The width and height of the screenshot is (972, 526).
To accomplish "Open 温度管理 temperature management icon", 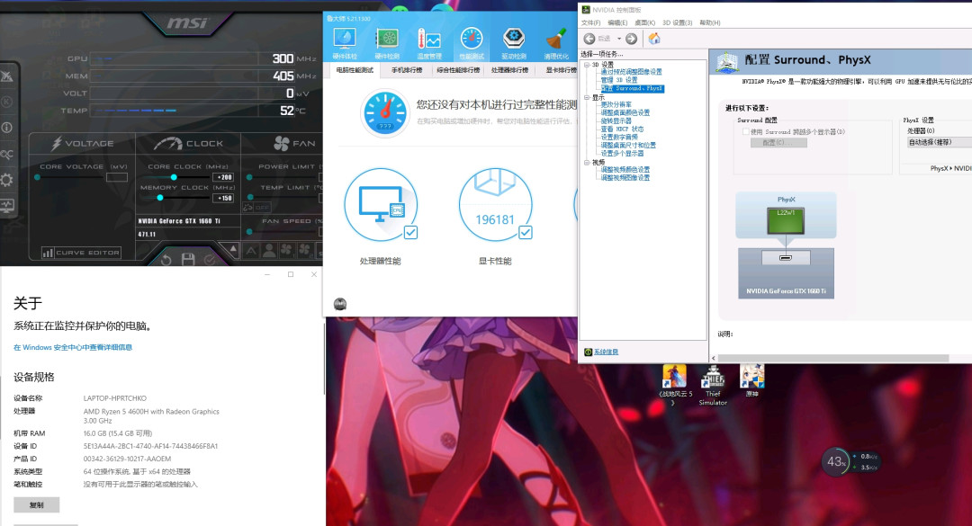I will (x=429, y=43).
